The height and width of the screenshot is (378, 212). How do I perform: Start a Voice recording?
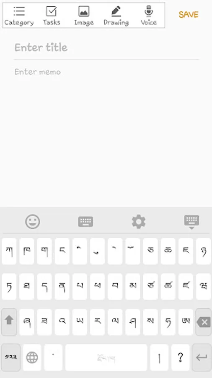click(149, 16)
